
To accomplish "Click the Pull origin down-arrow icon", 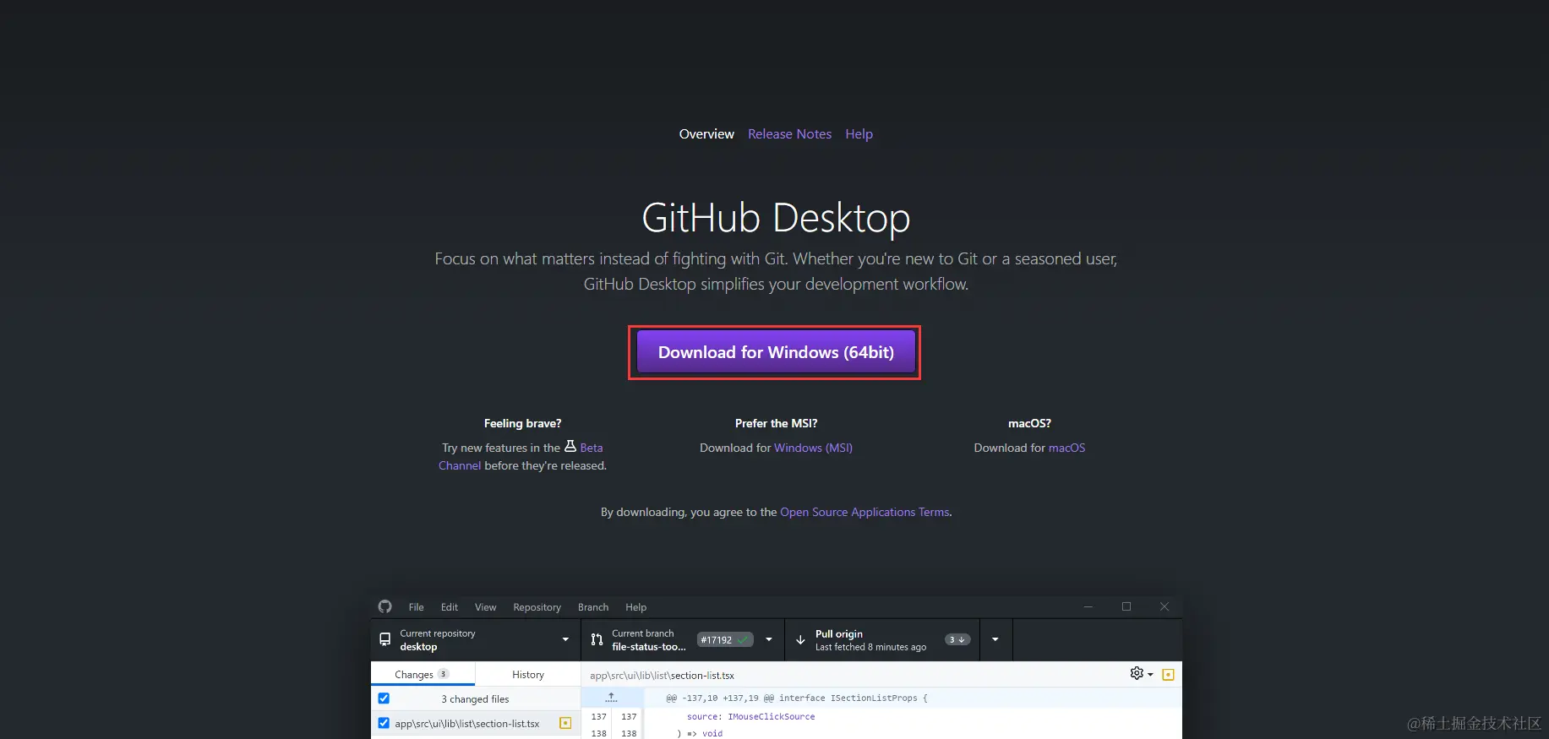I will pos(800,639).
